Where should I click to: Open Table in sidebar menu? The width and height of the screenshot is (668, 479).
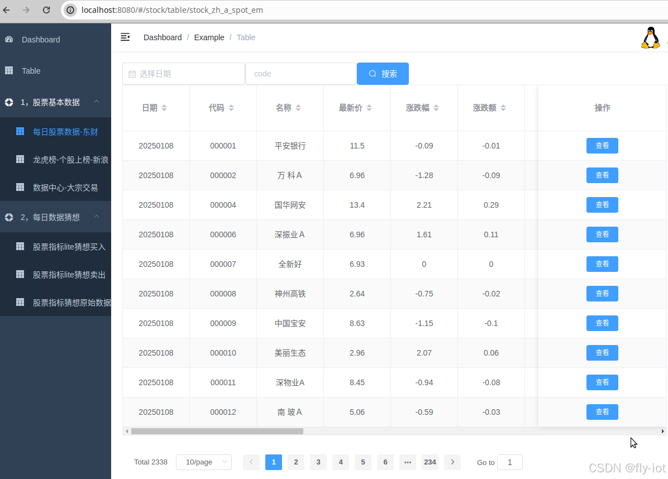[x=55, y=71]
